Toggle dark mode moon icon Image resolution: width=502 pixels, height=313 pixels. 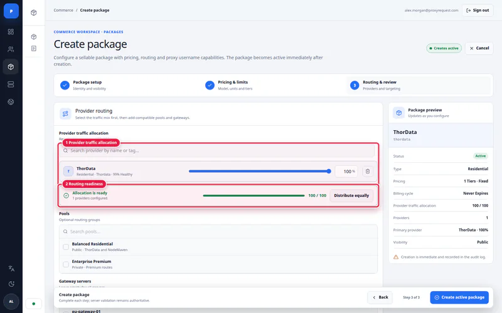11,284
